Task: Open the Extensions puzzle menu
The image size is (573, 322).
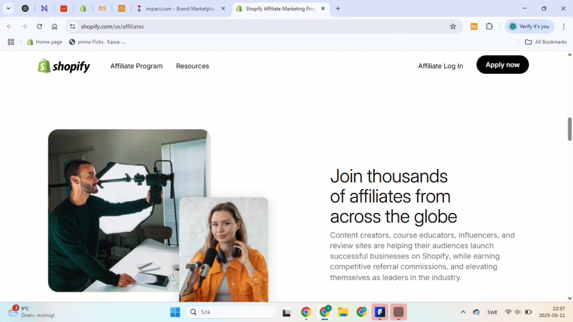Action: click(489, 26)
